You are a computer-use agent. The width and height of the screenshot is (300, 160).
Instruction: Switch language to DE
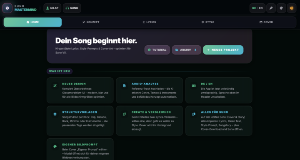click(x=254, y=8)
